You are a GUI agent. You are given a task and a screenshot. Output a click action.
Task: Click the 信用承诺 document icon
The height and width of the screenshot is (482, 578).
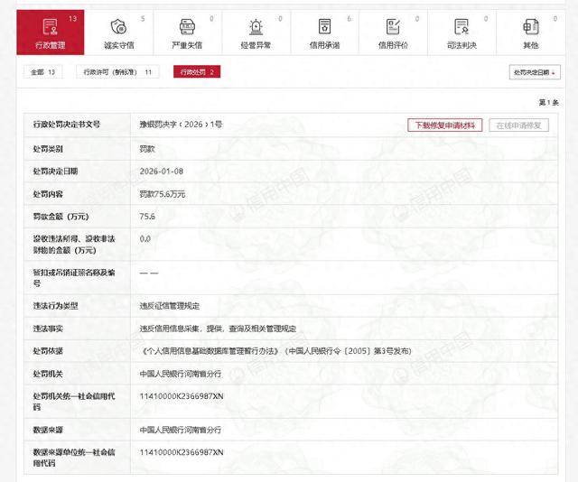click(x=324, y=26)
